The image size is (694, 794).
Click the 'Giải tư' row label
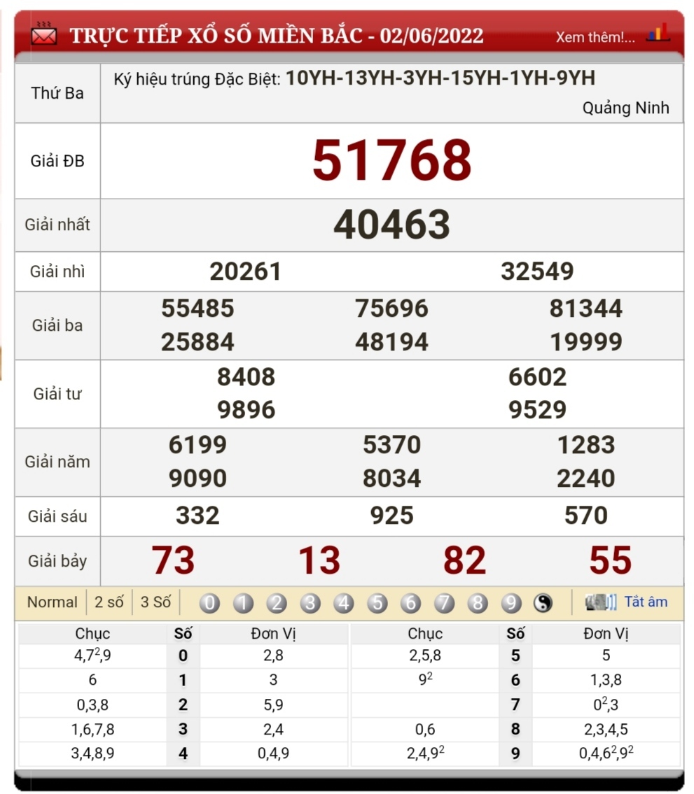coord(57,393)
